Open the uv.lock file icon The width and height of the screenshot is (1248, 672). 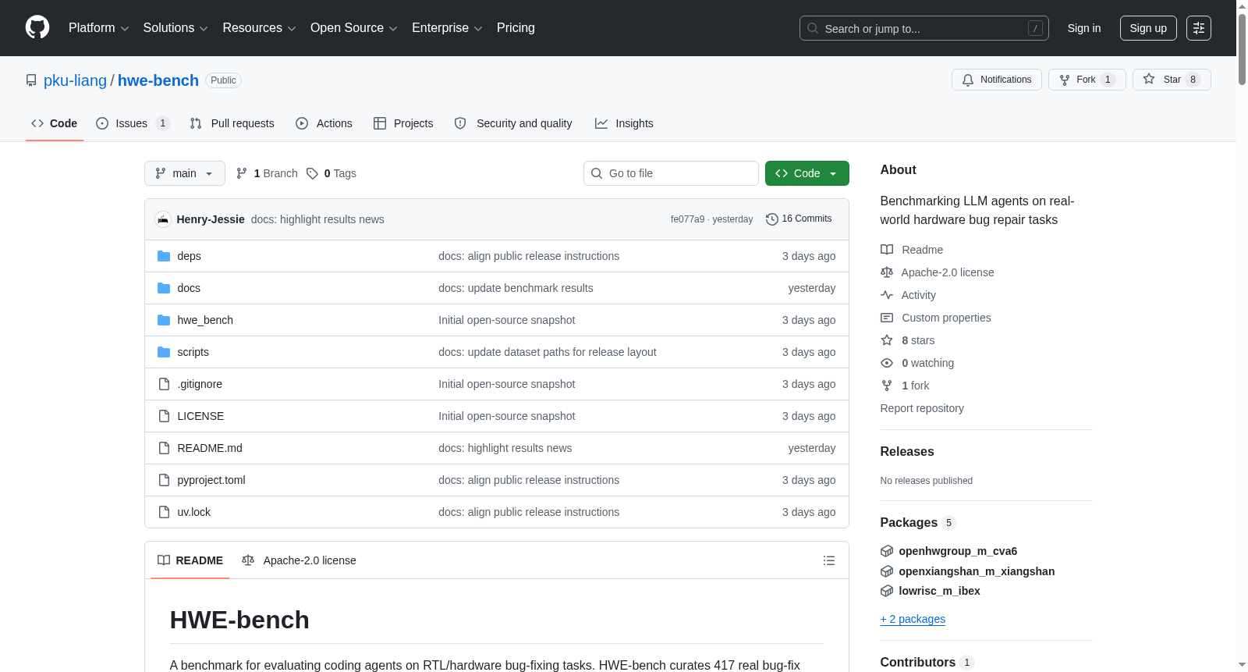(x=164, y=512)
